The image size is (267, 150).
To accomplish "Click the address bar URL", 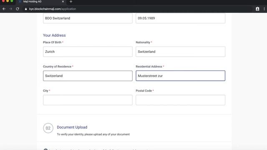I will click(53, 9).
